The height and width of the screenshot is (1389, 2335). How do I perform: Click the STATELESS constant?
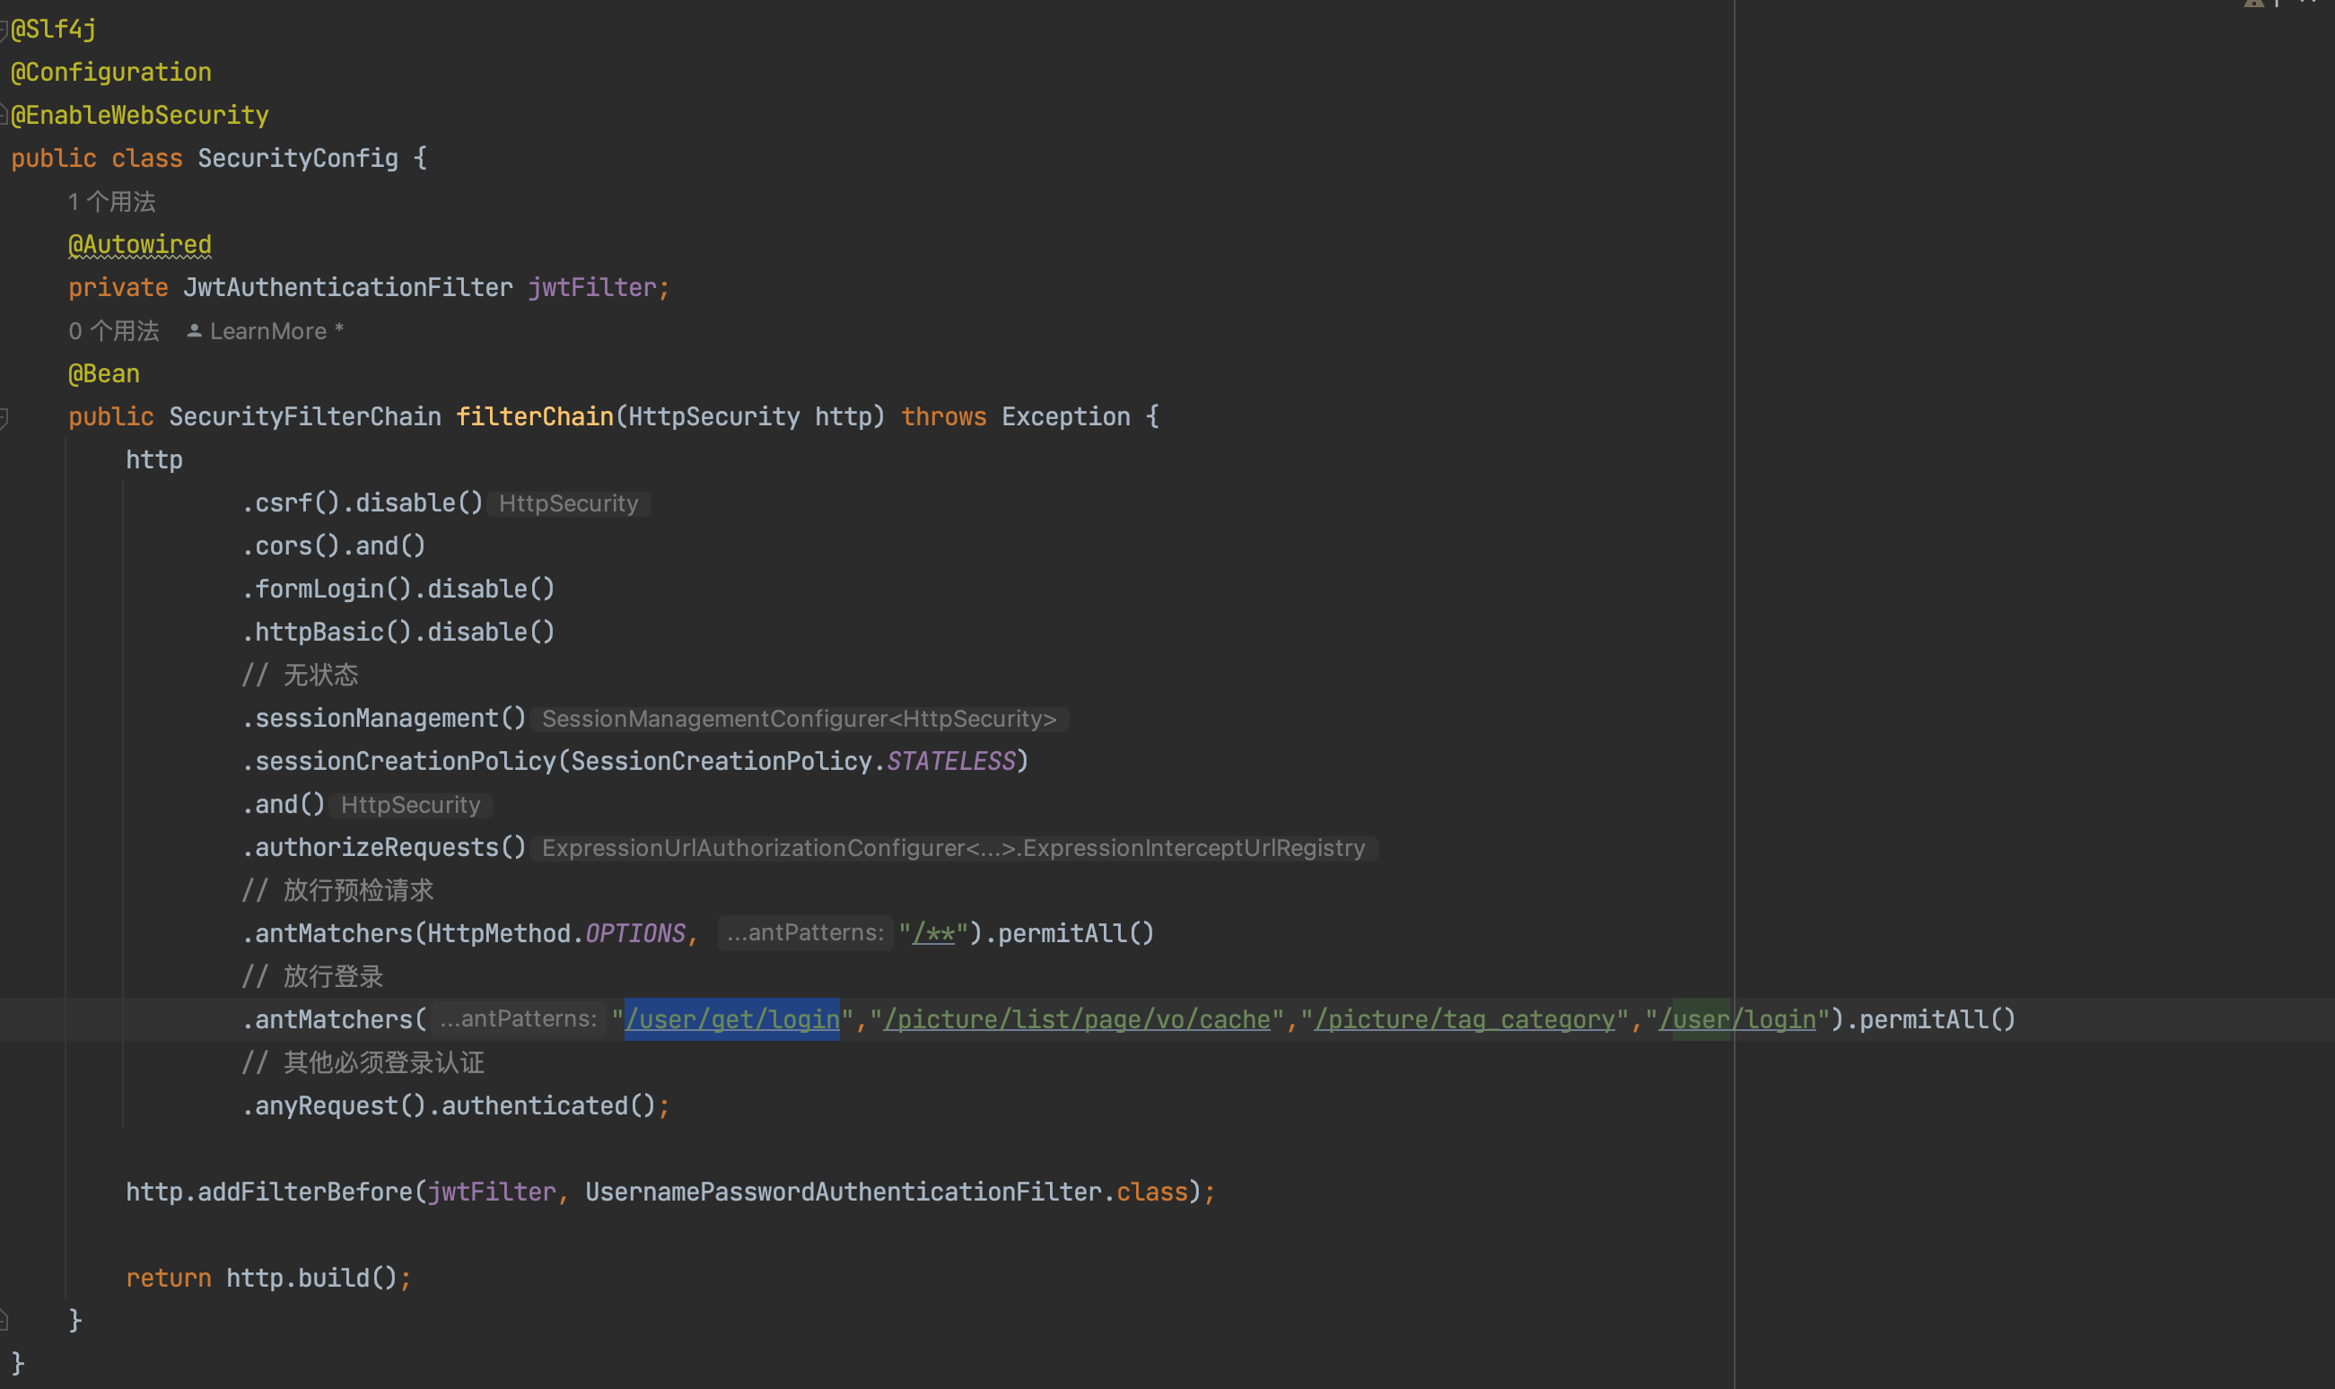tap(951, 762)
